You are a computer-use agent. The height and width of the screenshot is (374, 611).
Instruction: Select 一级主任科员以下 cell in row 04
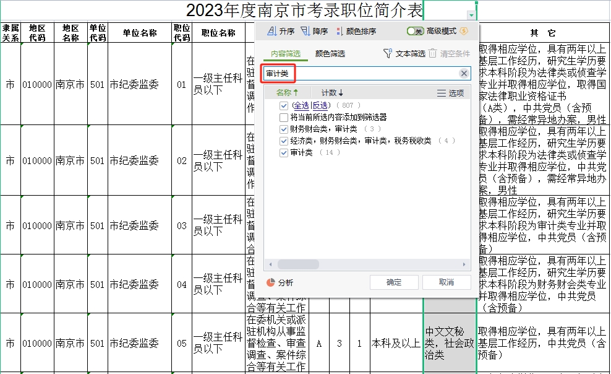pos(218,284)
